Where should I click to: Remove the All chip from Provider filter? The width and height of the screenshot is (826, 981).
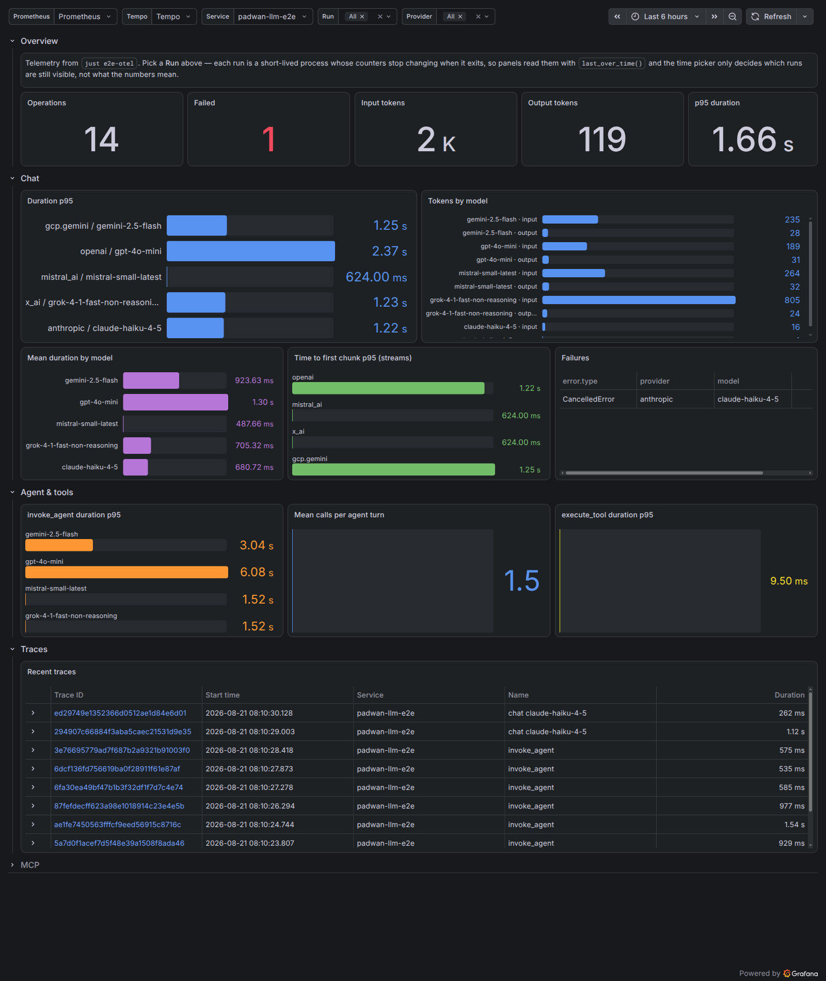460,17
